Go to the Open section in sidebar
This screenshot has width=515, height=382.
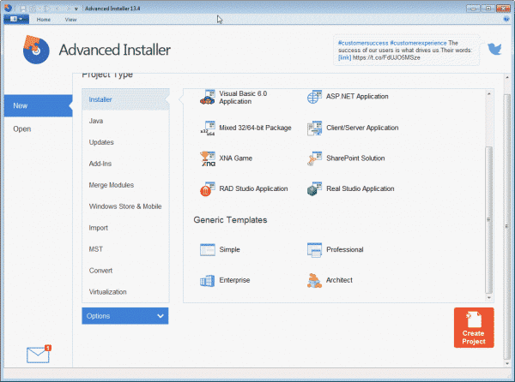pyautogui.click(x=22, y=129)
